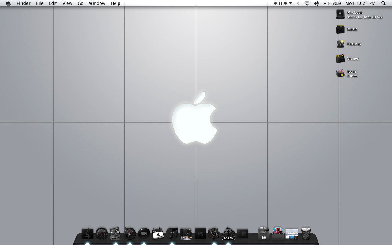The width and height of the screenshot is (392, 245).
Task: Open the Dashboard gauge icon
Action: (x=101, y=234)
